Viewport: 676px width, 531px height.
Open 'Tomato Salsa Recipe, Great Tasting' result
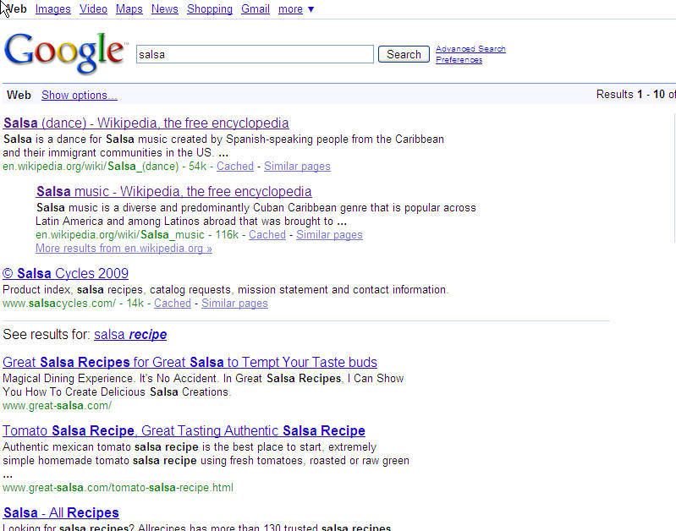(184, 430)
